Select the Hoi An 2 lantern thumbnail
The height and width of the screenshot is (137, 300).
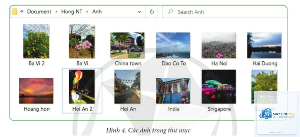coord(82,87)
